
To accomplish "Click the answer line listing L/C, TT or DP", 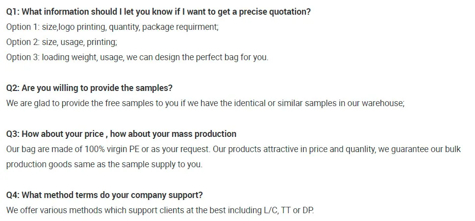I will [160, 210].
